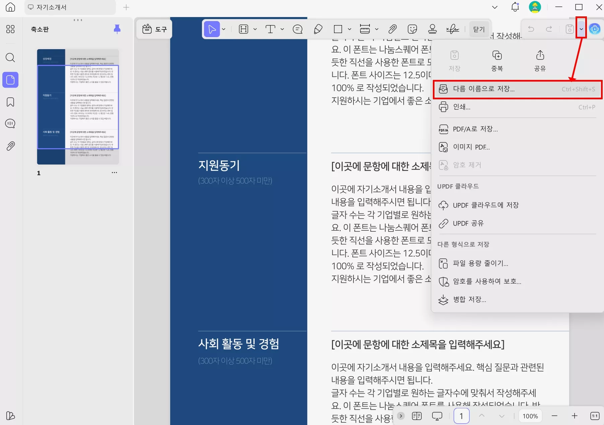Choose the Sticker tool

[412, 29]
